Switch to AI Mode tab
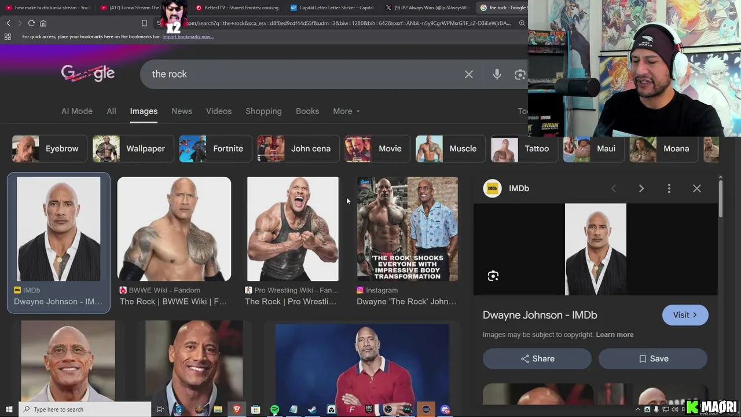This screenshot has width=741, height=417. point(77,111)
